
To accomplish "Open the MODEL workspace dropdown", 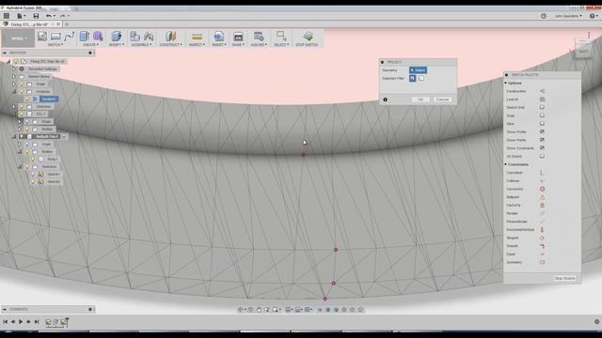I will pyautogui.click(x=18, y=38).
